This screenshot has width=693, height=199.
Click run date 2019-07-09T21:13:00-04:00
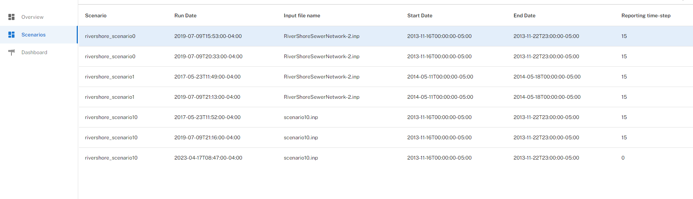pyautogui.click(x=207, y=97)
